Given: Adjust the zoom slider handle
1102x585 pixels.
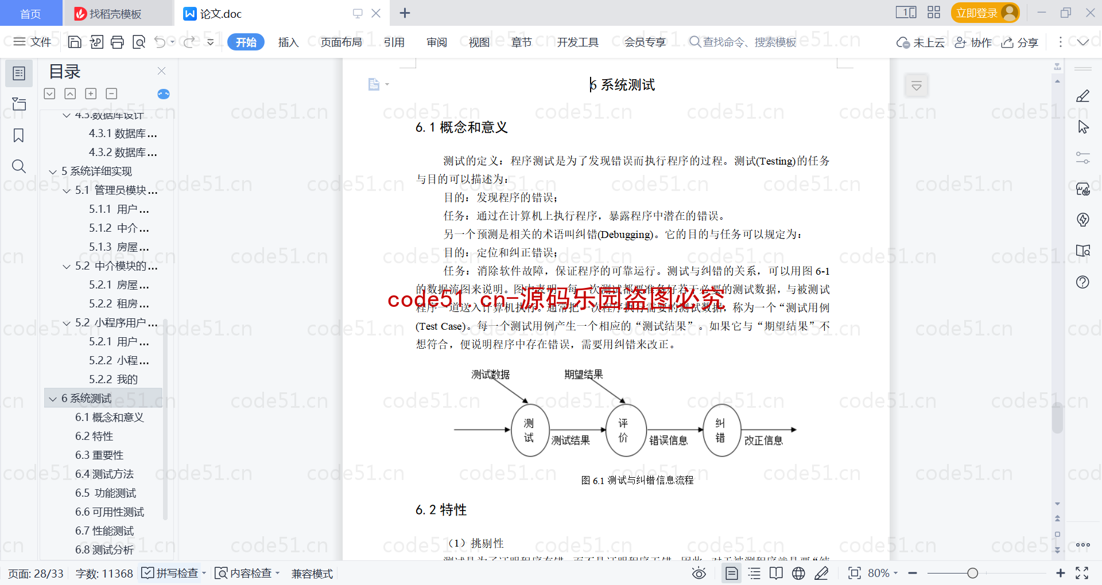Looking at the screenshot, I should 972,573.
